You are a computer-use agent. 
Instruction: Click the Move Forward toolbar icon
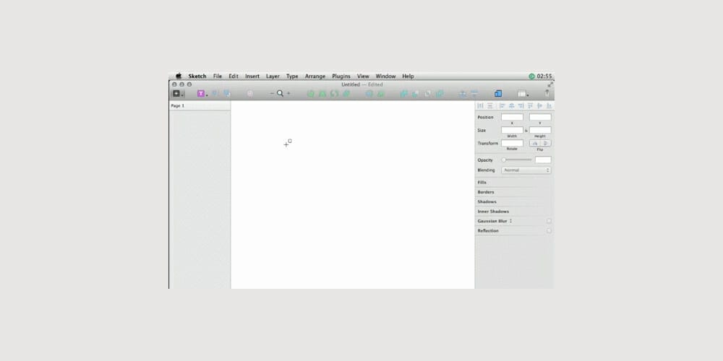click(x=463, y=94)
